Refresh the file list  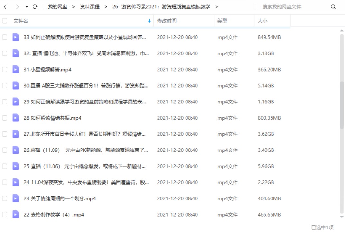click(35, 6)
